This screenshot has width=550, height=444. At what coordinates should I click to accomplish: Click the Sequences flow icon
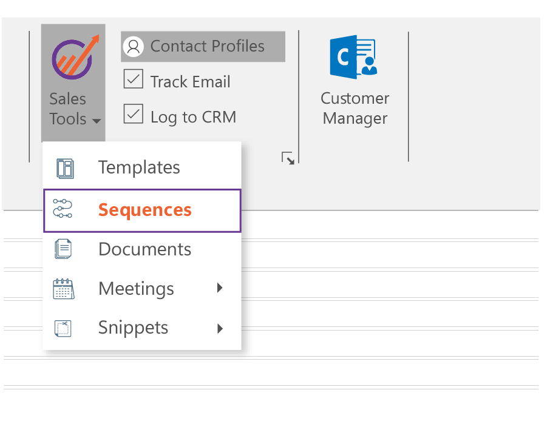(63, 208)
